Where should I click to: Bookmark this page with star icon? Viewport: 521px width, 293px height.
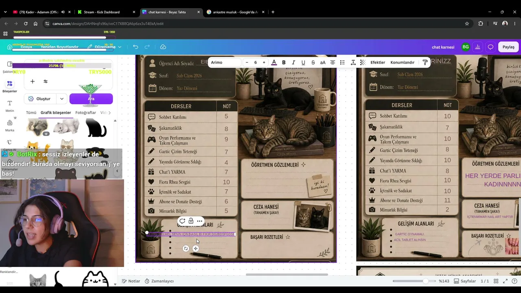467,24
